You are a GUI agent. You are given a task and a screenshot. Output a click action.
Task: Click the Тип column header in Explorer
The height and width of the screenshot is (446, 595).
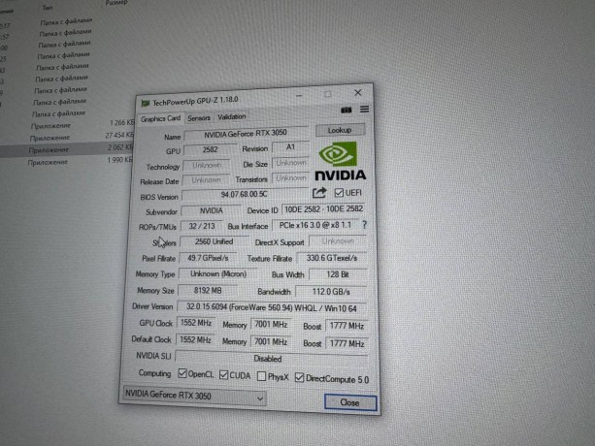48,7
